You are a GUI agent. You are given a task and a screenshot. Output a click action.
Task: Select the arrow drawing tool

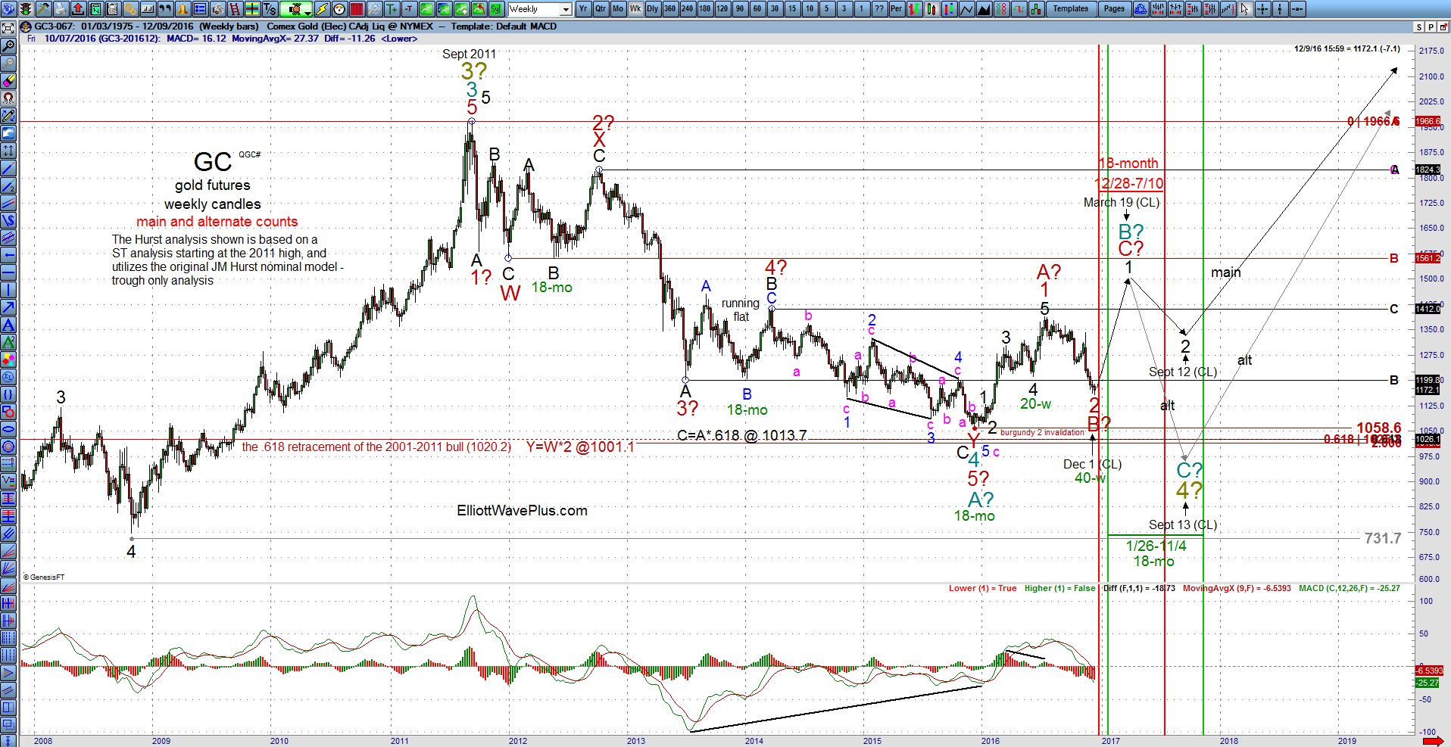pos(8,307)
